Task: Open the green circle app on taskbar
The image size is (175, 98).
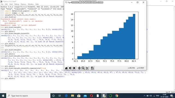Action: (x=110, y=96)
